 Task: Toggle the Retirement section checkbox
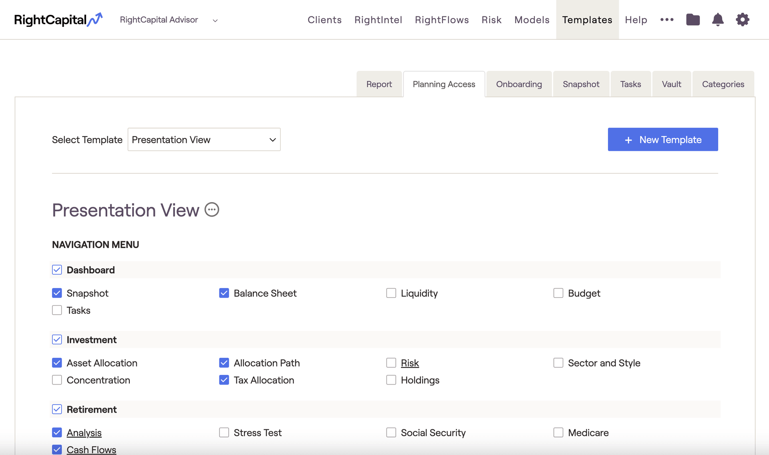[57, 409]
